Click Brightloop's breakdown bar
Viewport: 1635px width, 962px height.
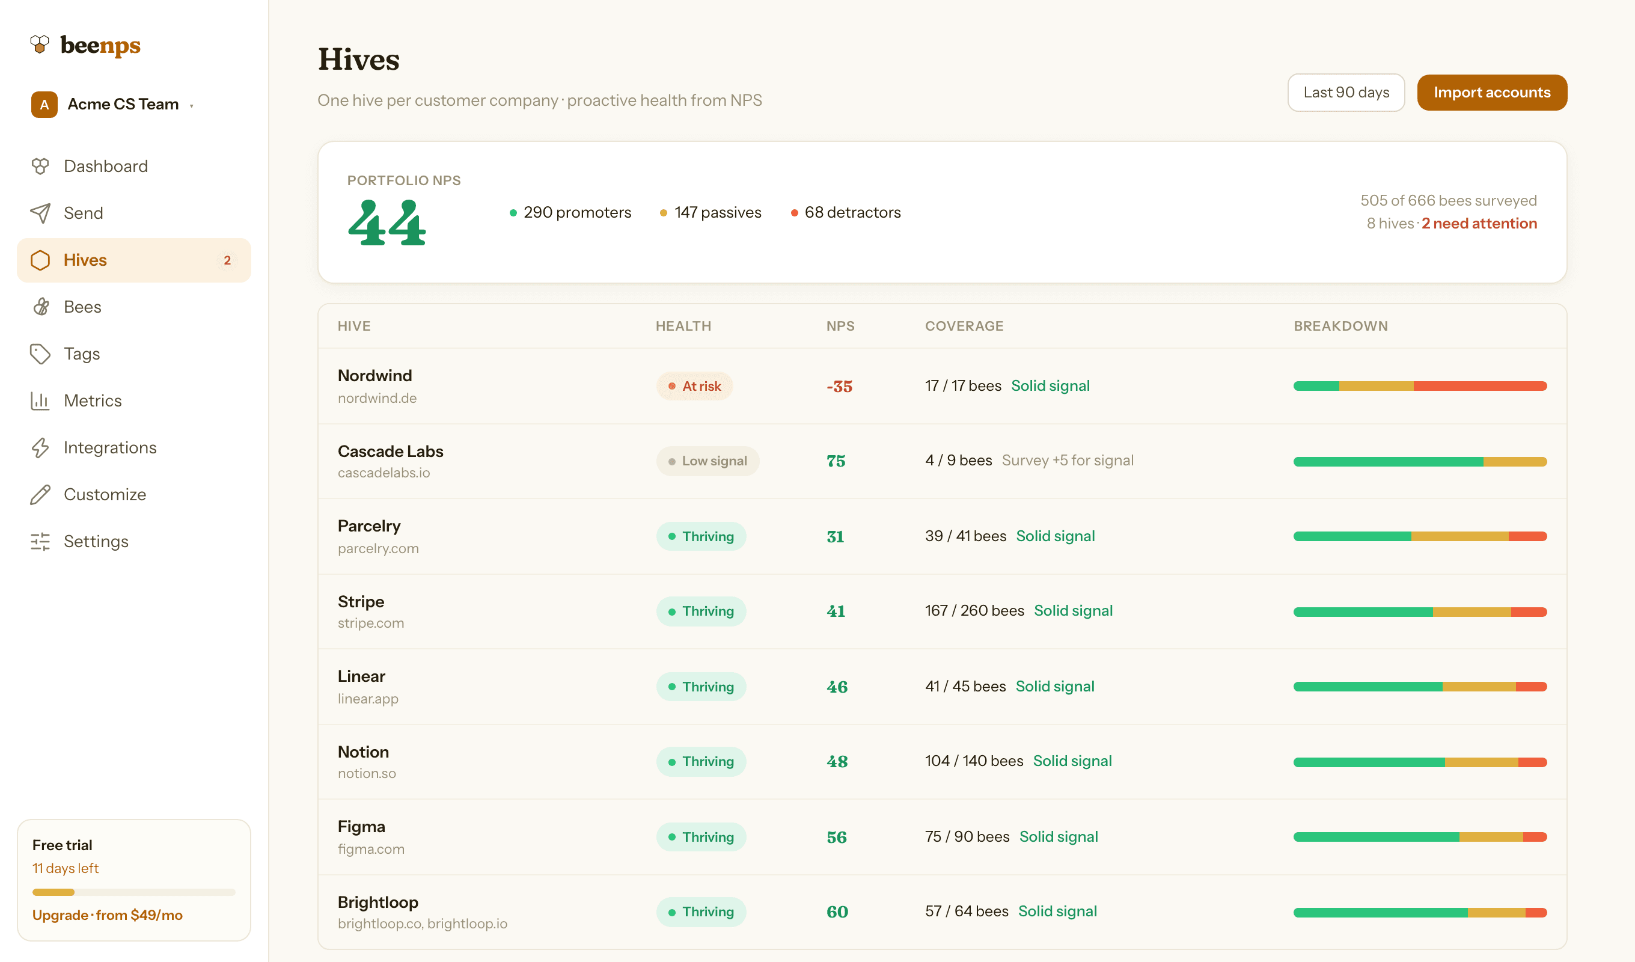[x=1420, y=912]
